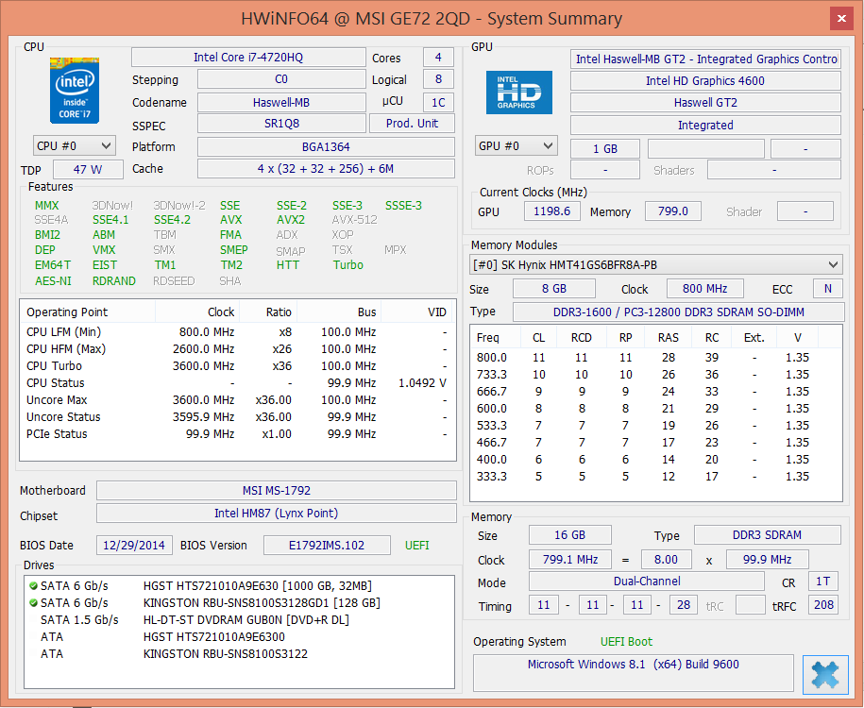Click the Turbo feature label
864x708 pixels.
[x=347, y=265]
